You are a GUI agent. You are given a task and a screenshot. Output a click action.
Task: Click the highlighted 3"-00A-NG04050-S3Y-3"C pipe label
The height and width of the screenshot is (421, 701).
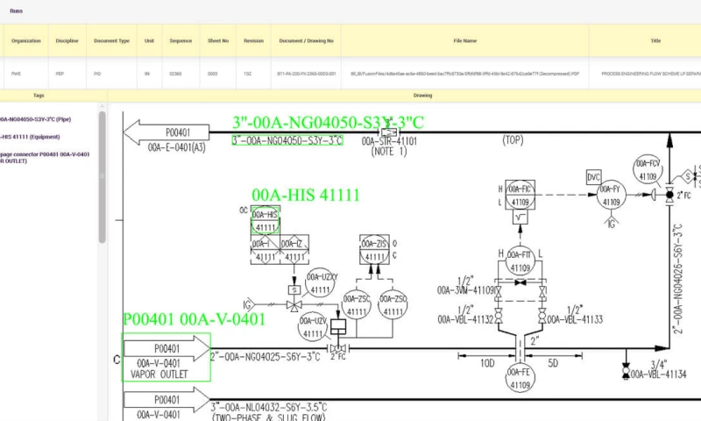(287, 139)
